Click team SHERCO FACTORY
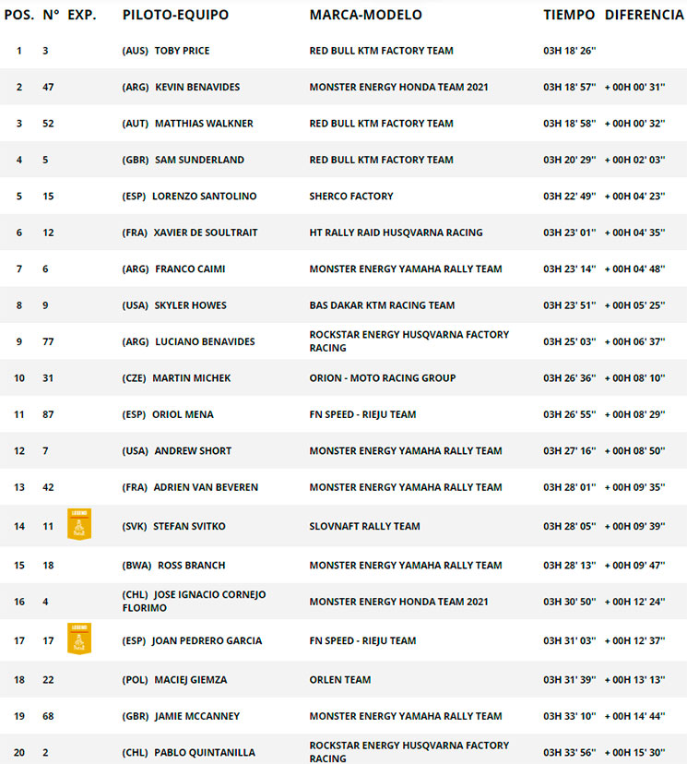Screen dimensions: 687x764 point(351,197)
